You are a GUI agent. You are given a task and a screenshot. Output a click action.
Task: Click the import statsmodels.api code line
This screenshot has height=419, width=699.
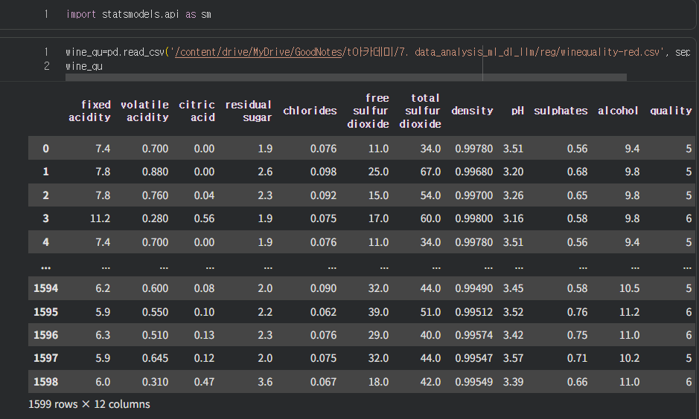click(138, 14)
